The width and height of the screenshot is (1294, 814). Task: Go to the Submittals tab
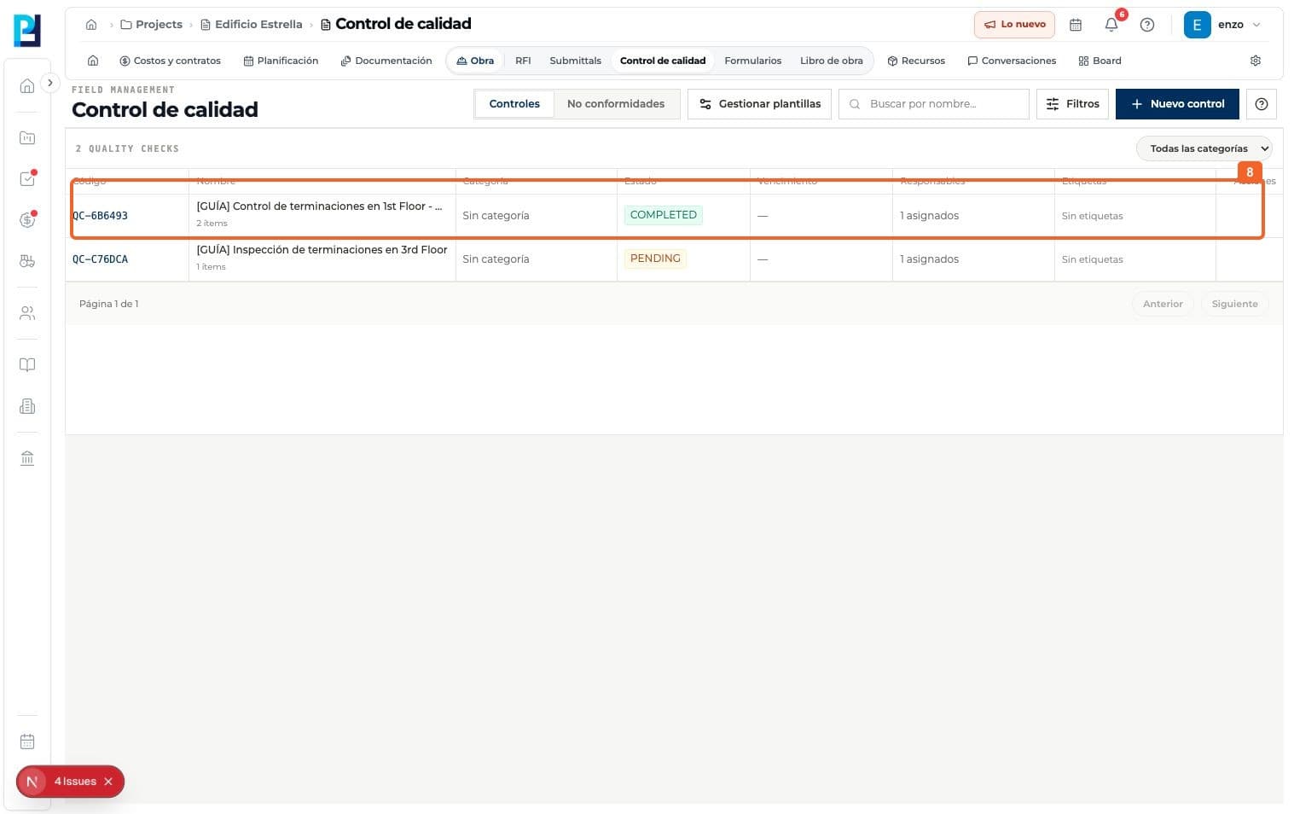575,61
